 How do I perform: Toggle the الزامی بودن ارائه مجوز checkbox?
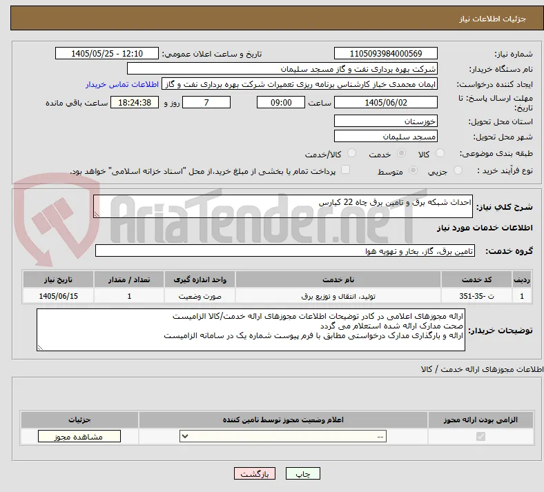click(480, 436)
